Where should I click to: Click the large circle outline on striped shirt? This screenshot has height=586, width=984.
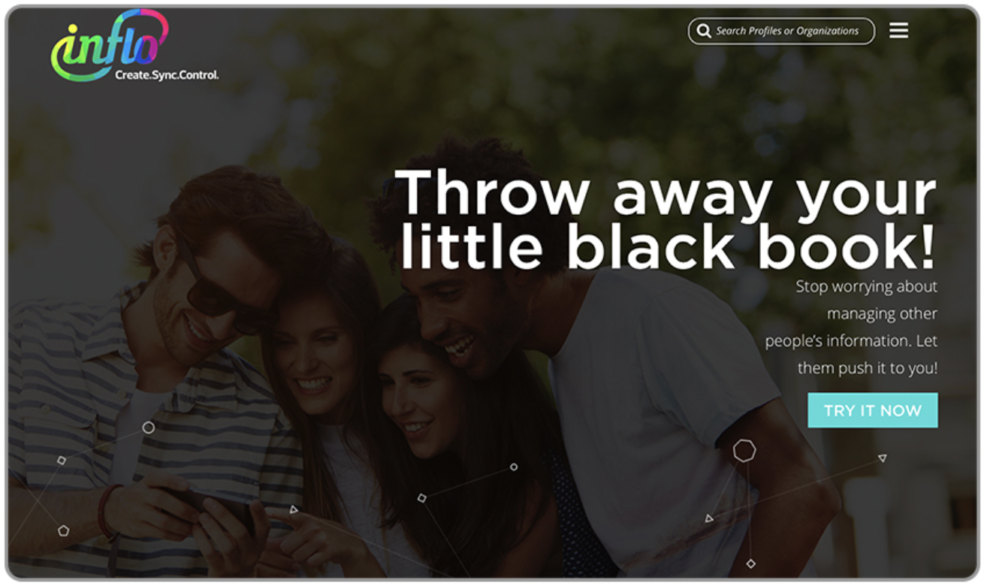(149, 427)
